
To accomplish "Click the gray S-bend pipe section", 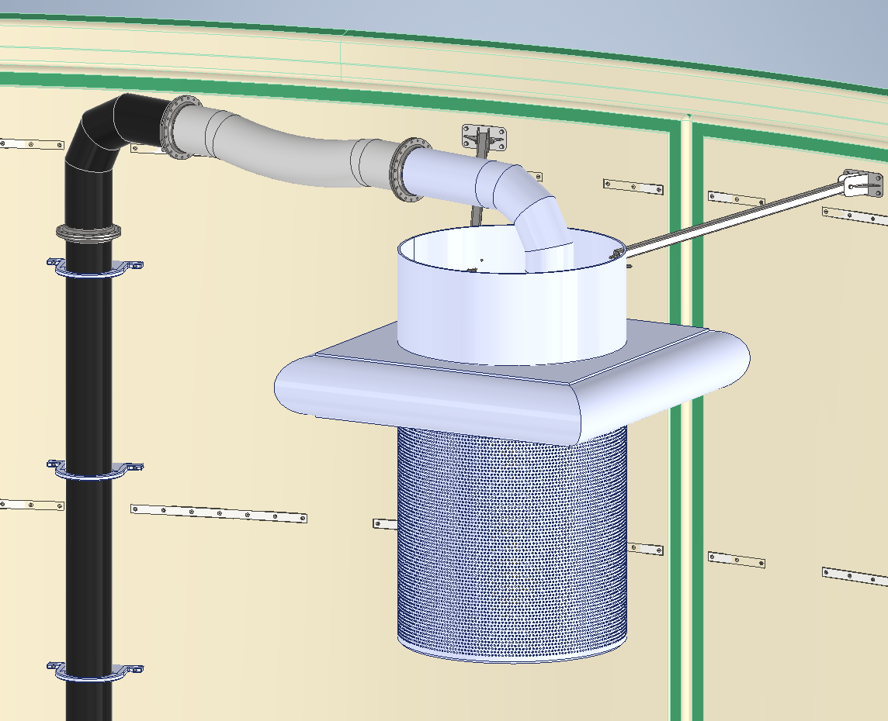I will click(295, 155).
